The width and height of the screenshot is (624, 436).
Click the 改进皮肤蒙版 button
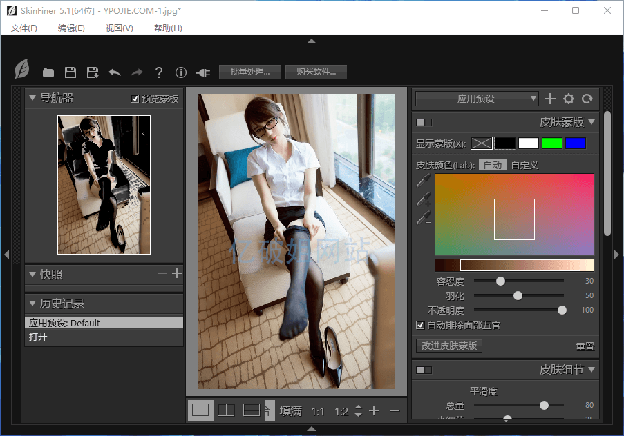coord(449,346)
